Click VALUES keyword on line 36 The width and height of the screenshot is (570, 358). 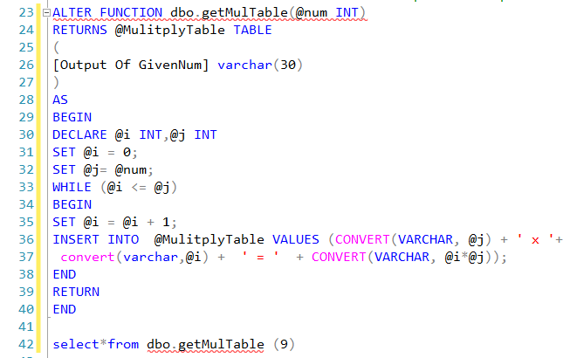296,239
